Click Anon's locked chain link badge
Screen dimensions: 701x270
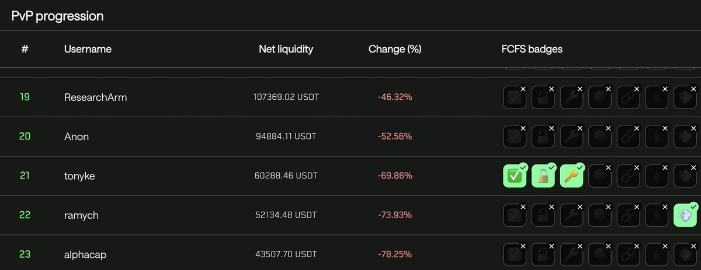(629, 136)
